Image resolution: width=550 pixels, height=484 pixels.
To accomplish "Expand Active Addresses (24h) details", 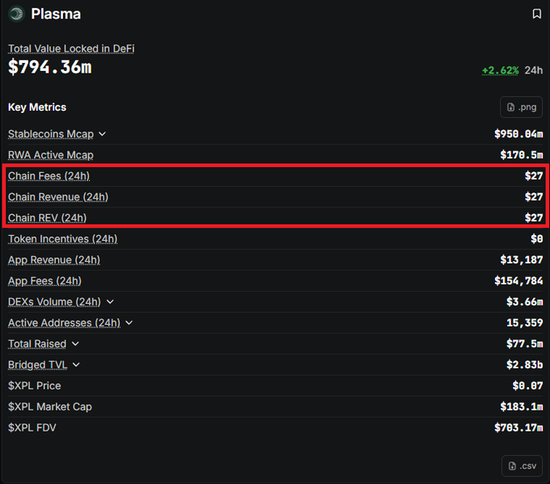I will pyautogui.click(x=129, y=322).
